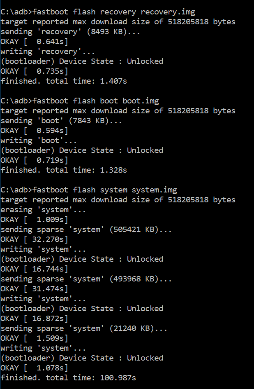The width and height of the screenshot is (254, 389).
Task: Click 'finished. total time: 1.407s' line
Action: pos(64,81)
